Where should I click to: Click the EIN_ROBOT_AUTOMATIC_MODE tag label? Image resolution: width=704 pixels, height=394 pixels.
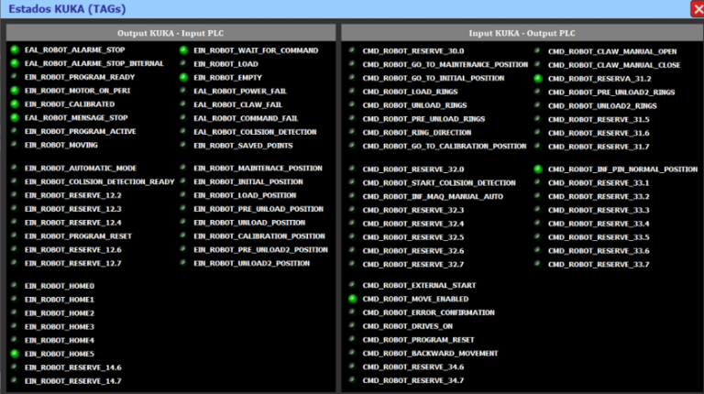(81, 169)
